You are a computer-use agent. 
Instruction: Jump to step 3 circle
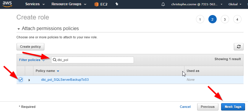point(225,19)
